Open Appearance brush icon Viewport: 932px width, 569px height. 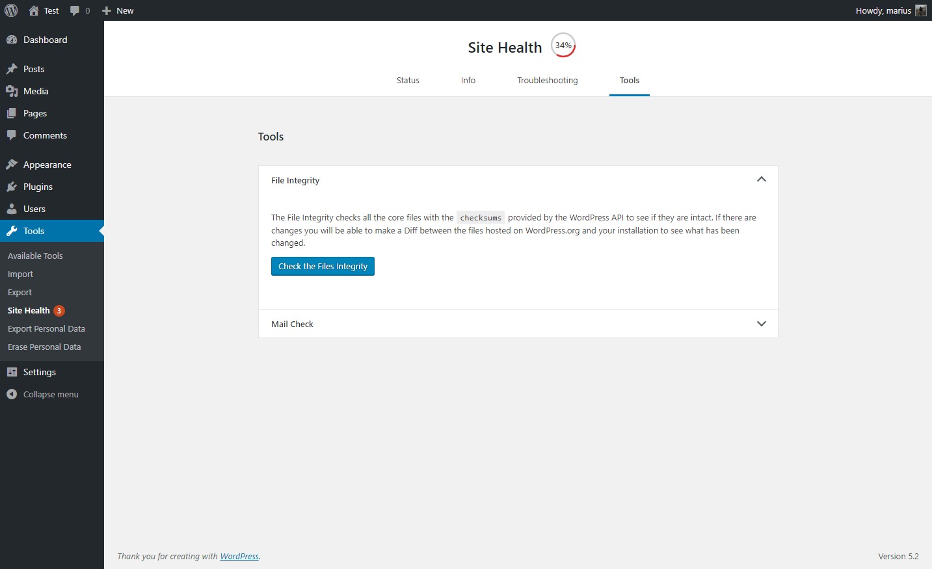pyautogui.click(x=12, y=165)
